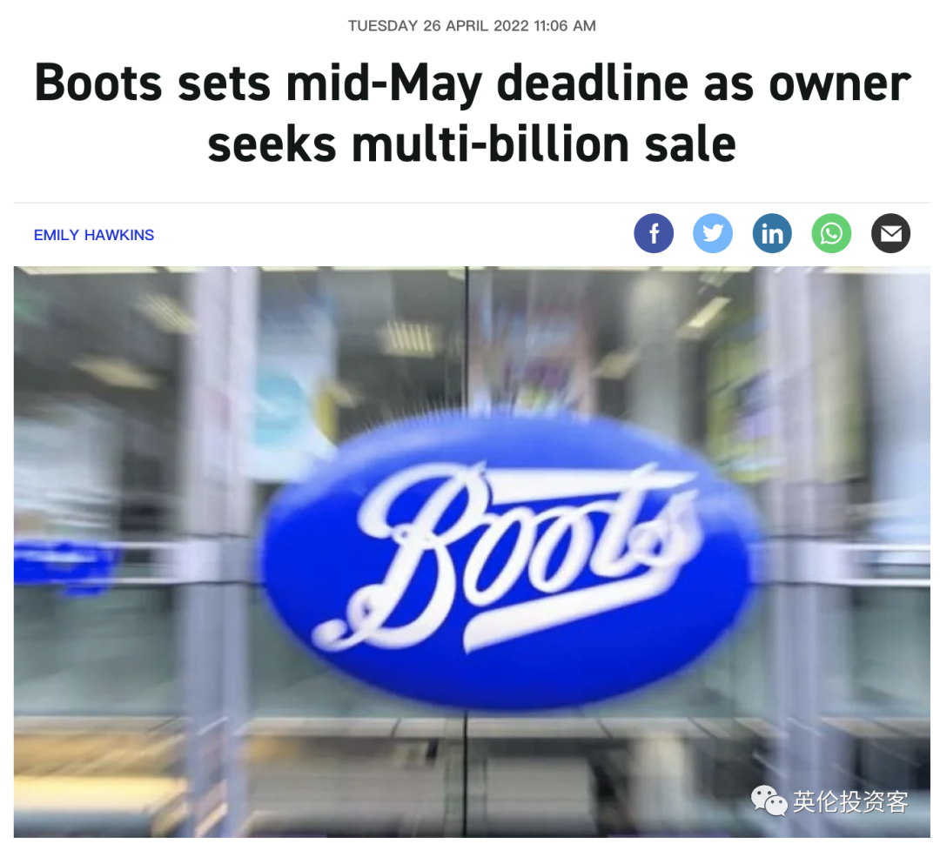Click the word 'mid-May' in the headline
Image resolution: width=940 pixels, height=844 pixels.
pos(384,84)
